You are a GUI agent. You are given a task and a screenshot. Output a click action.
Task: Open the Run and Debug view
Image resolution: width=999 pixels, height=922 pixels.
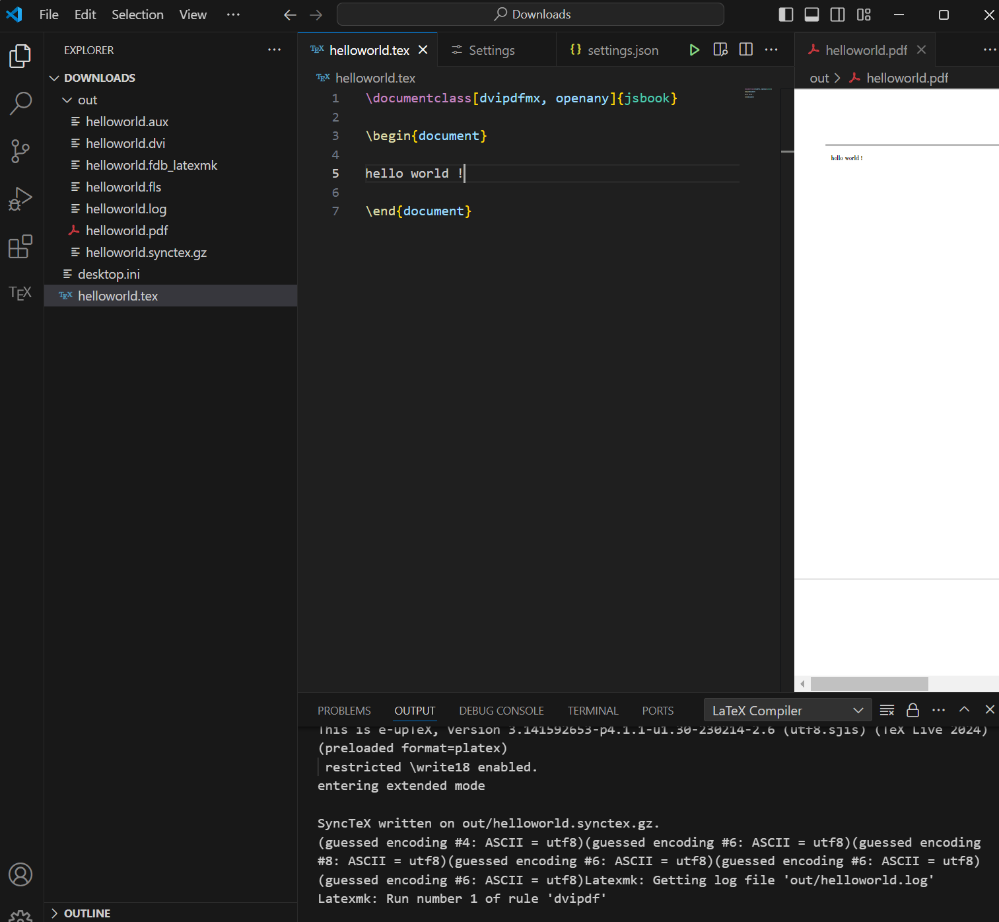tap(20, 197)
